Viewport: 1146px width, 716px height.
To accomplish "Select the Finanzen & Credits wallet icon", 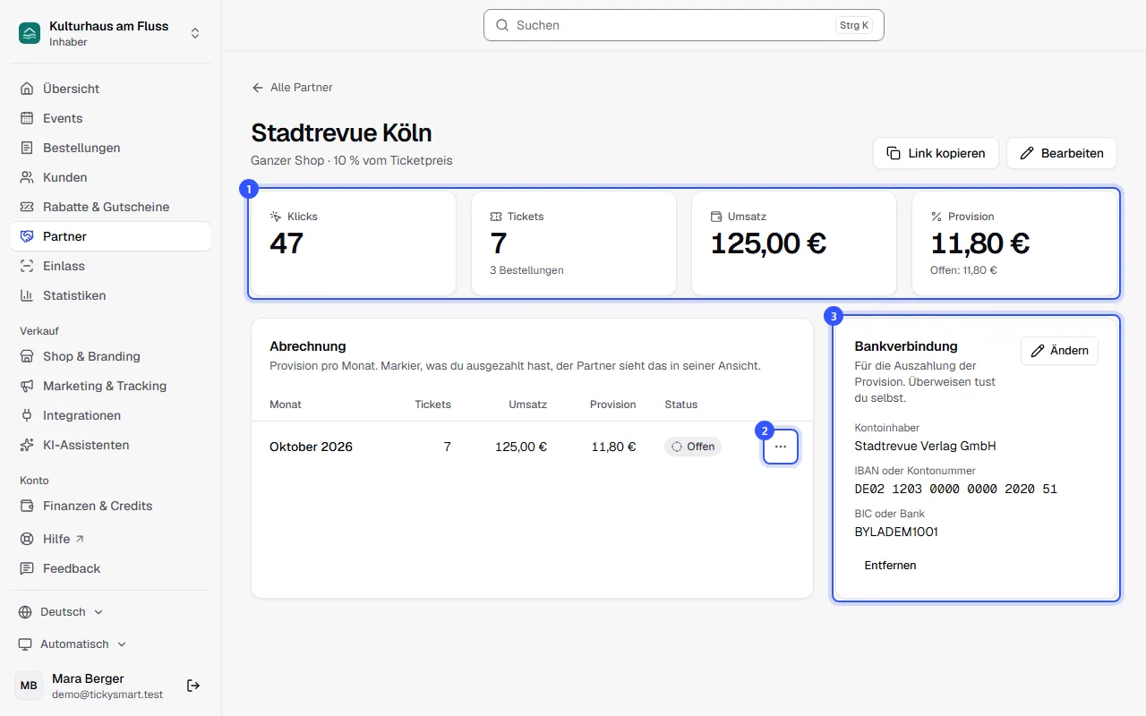I will click(x=27, y=506).
